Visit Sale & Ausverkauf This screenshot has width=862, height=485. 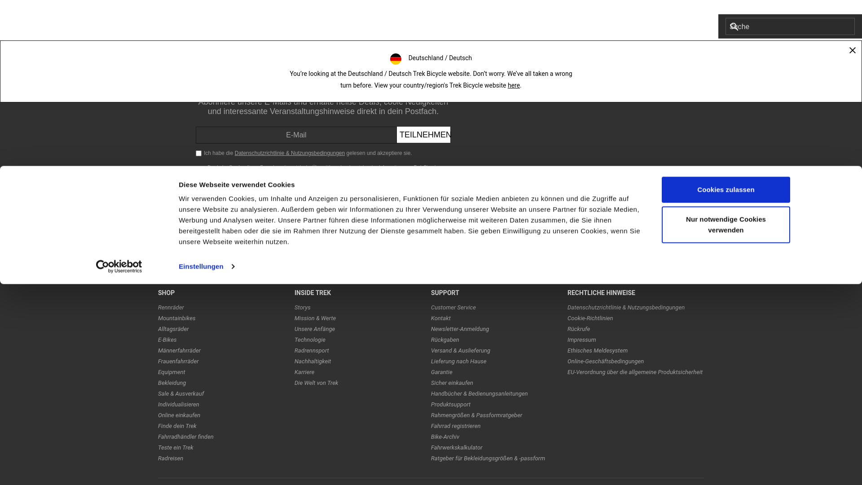click(181, 394)
